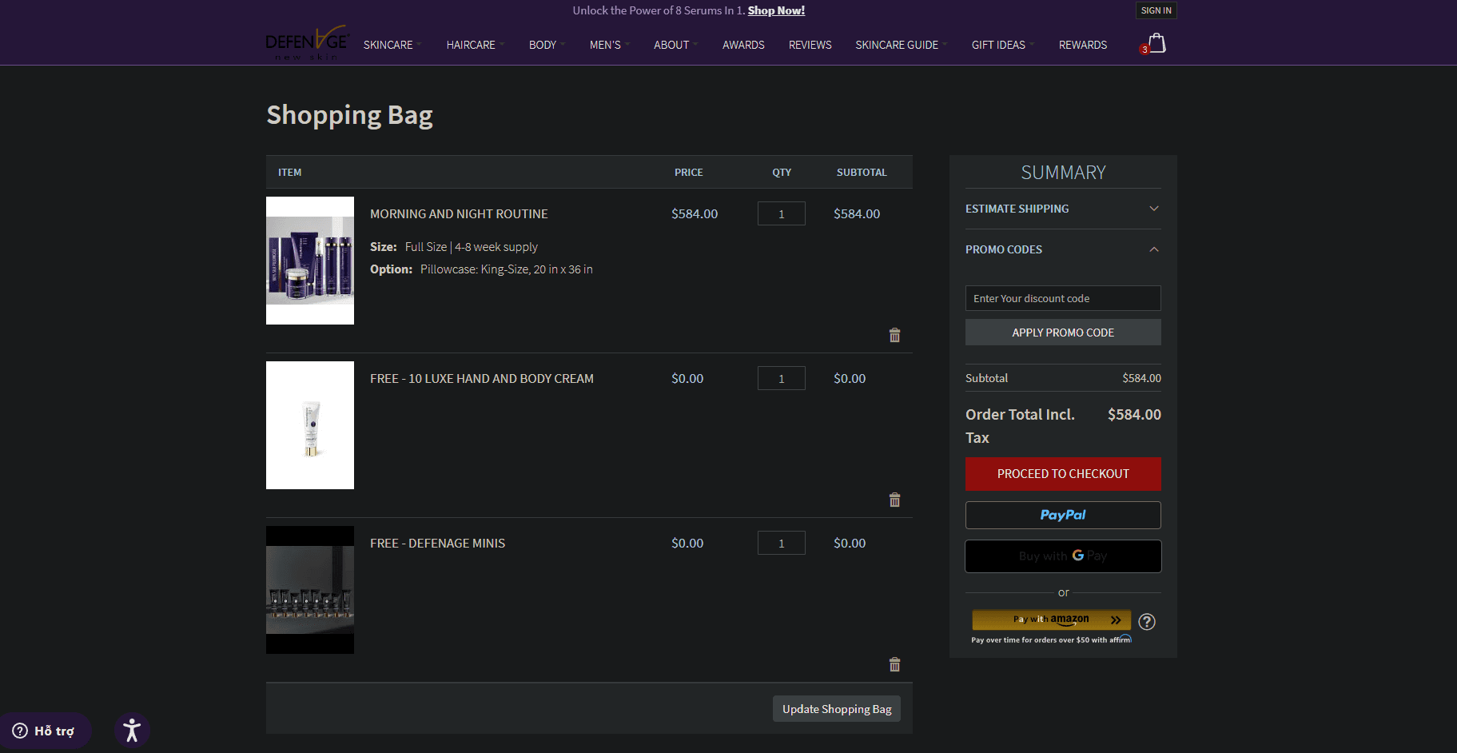The height and width of the screenshot is (753, 1457).
Task: Click the 'Pillowcase: King-Size, 20 in x 36 in' text
Action: (507, 269)
